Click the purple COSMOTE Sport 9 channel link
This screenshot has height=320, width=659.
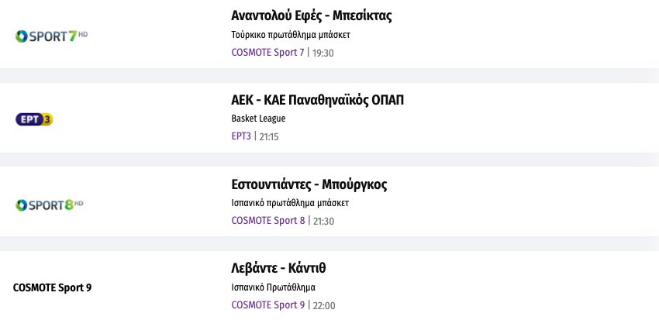(x=267, y=305)
